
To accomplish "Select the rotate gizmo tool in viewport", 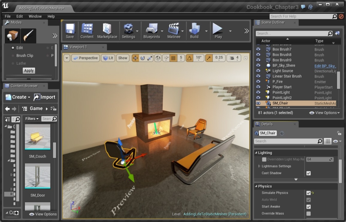I will point(143,58).
